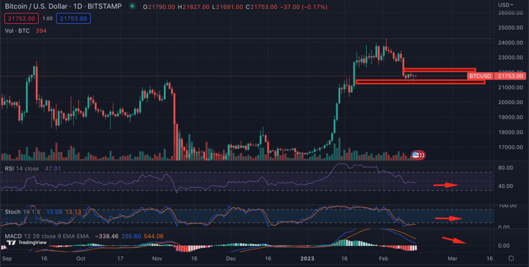The image size is (529, 267).
Task: Click the RSI 40.00 axis label
Action: coord(505,186)
